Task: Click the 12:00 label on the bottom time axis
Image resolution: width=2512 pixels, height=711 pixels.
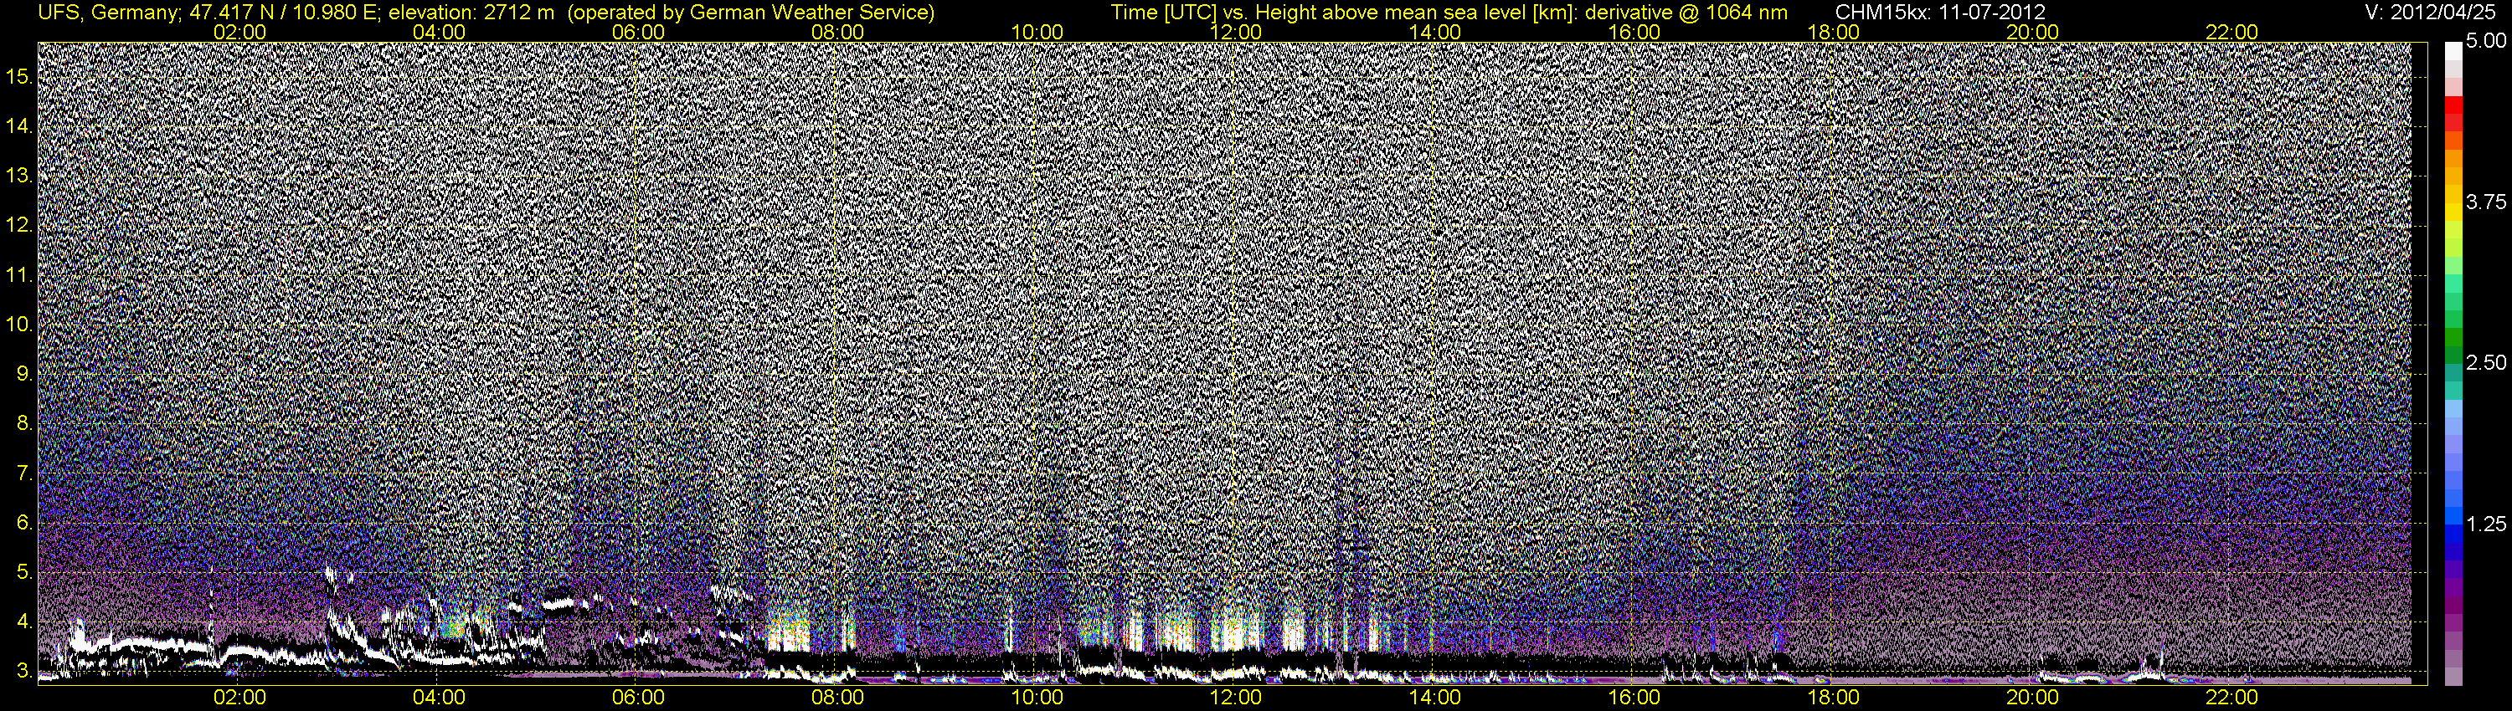Action: [x=1237, y=698]
